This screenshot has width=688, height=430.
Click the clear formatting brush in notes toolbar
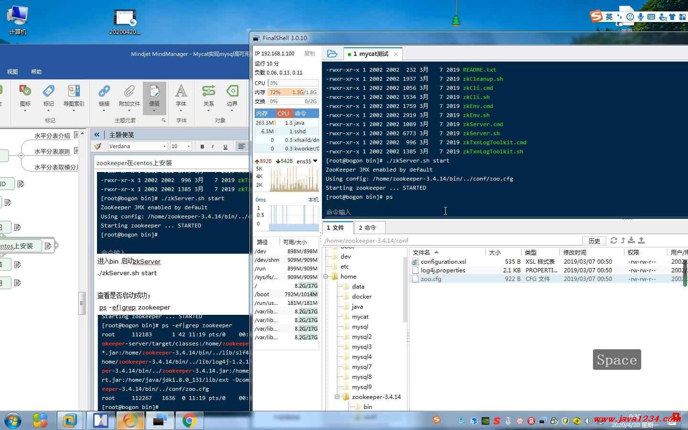coord(98,146)
